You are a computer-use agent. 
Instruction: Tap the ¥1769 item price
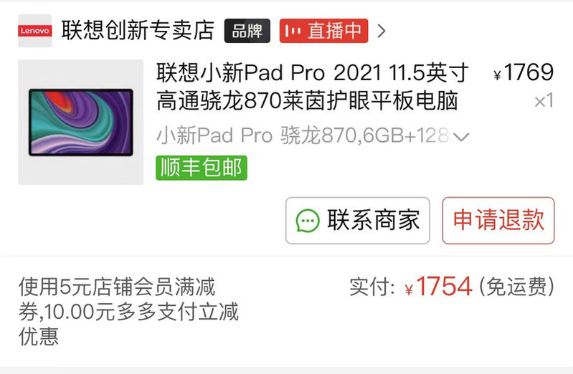(524, 72)
